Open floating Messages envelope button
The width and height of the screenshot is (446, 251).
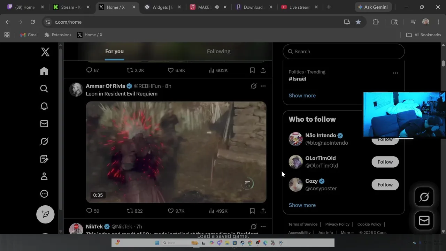[x=424, y=221]
